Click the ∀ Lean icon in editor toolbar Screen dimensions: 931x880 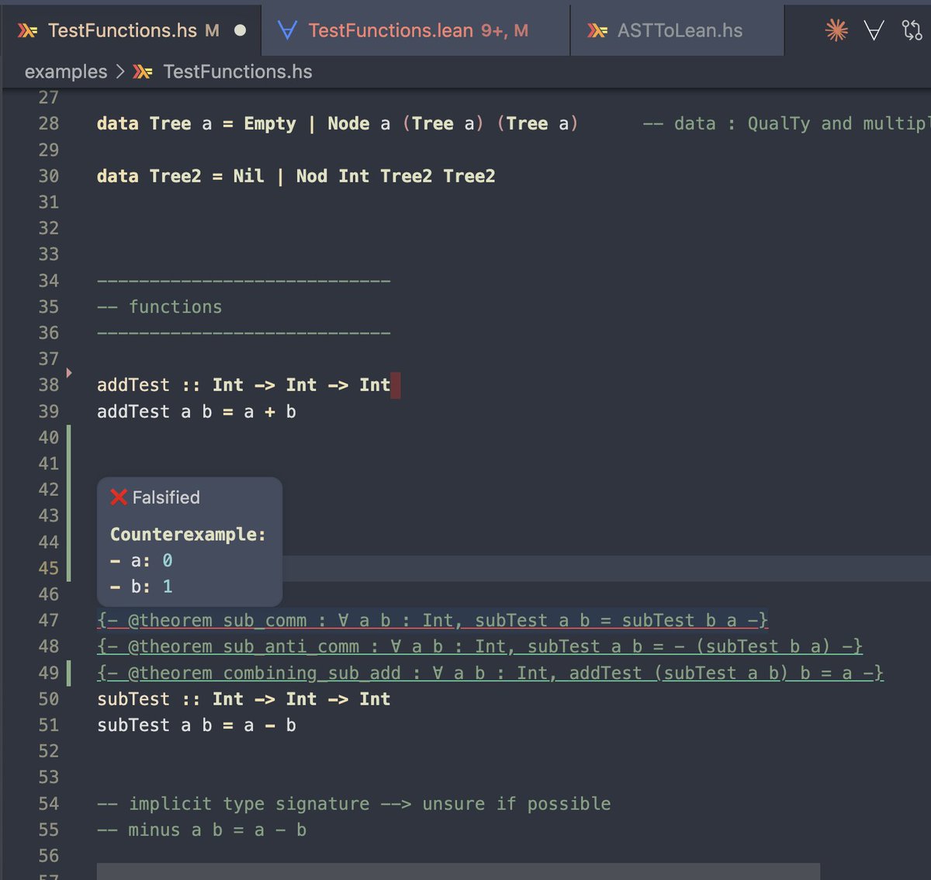point(874,30)
